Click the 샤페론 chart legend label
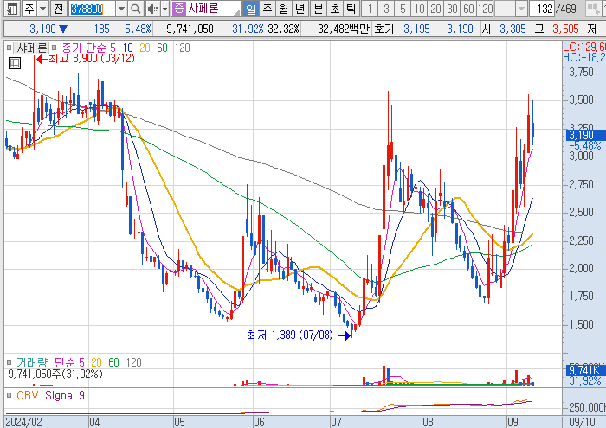 (31, 48)
